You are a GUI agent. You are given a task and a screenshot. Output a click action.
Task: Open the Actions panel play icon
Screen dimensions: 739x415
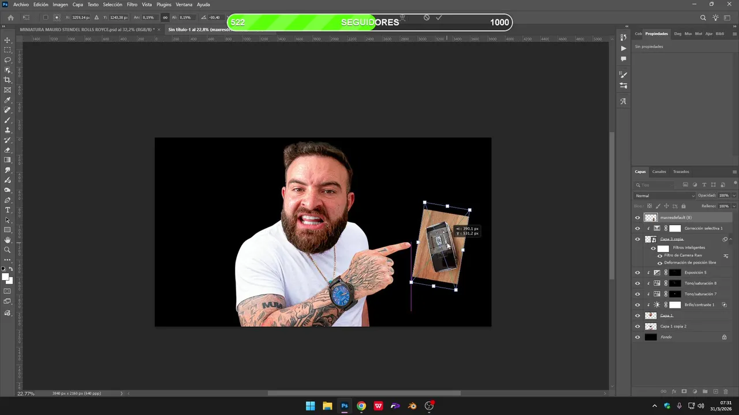623,48
